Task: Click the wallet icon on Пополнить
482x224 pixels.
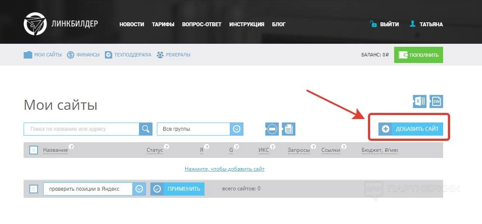Action: click(403, 55)
